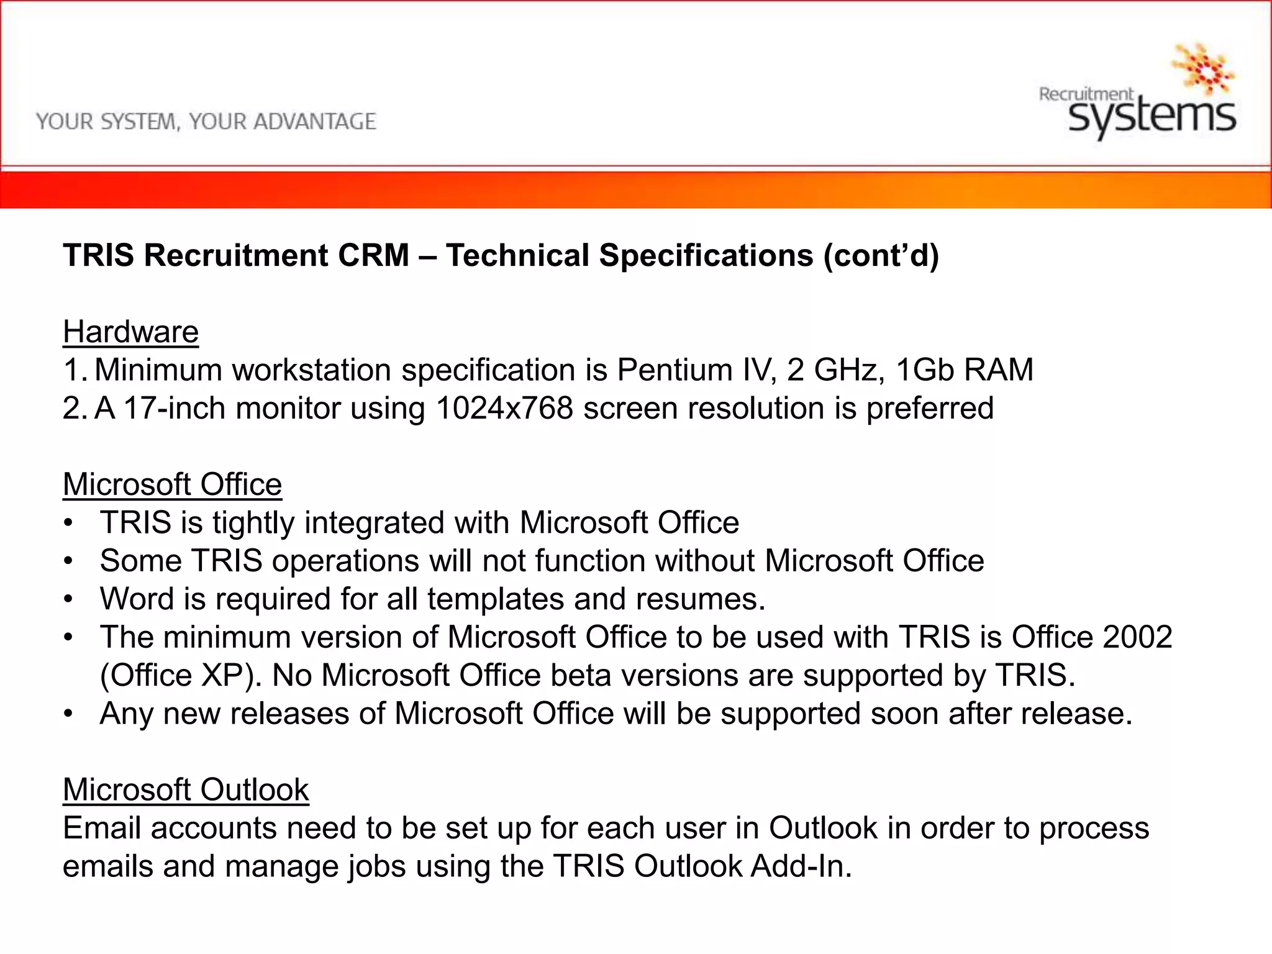Click 'The minimum version of Microsoft Office' line
Viewport: 1272px width, 954px height.
[x=636, y=637]
